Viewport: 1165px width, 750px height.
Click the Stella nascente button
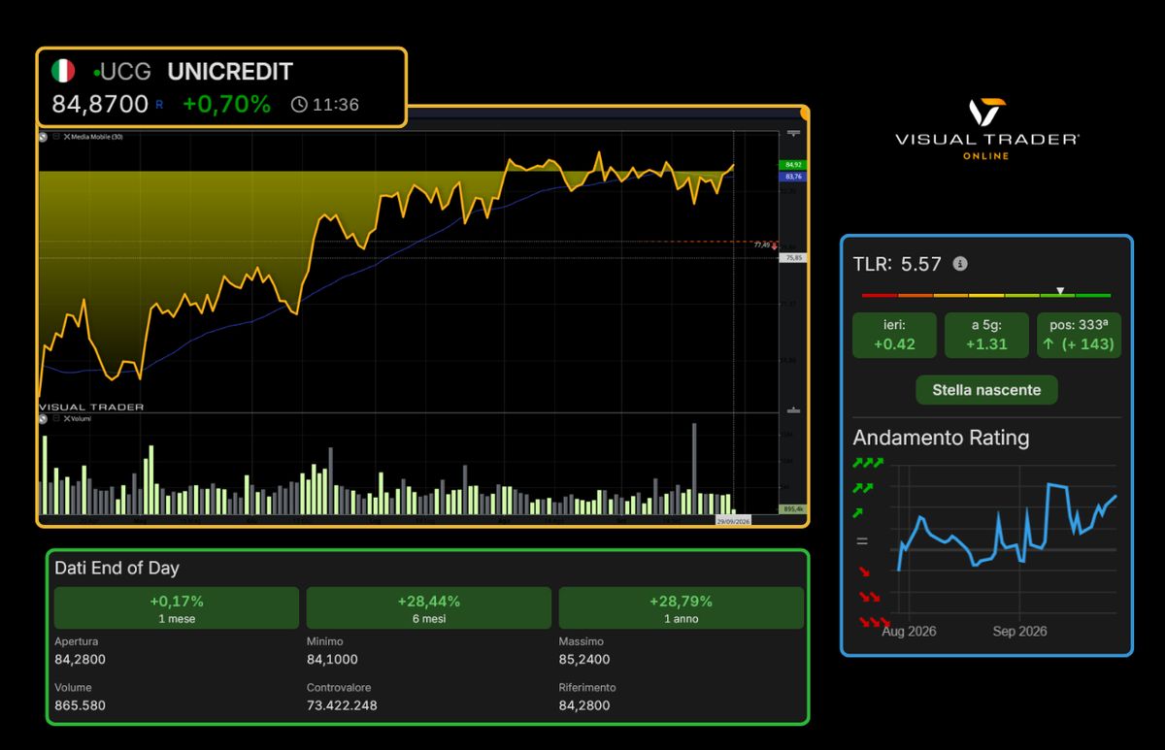pos(986,390)
